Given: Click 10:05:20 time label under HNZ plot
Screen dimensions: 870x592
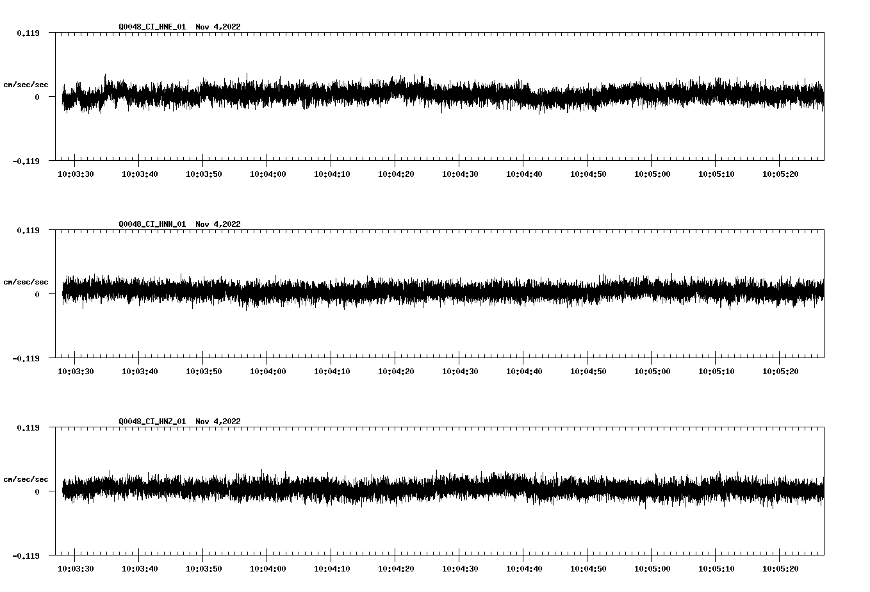Looking at the screenshot, I should pos(780,569).
